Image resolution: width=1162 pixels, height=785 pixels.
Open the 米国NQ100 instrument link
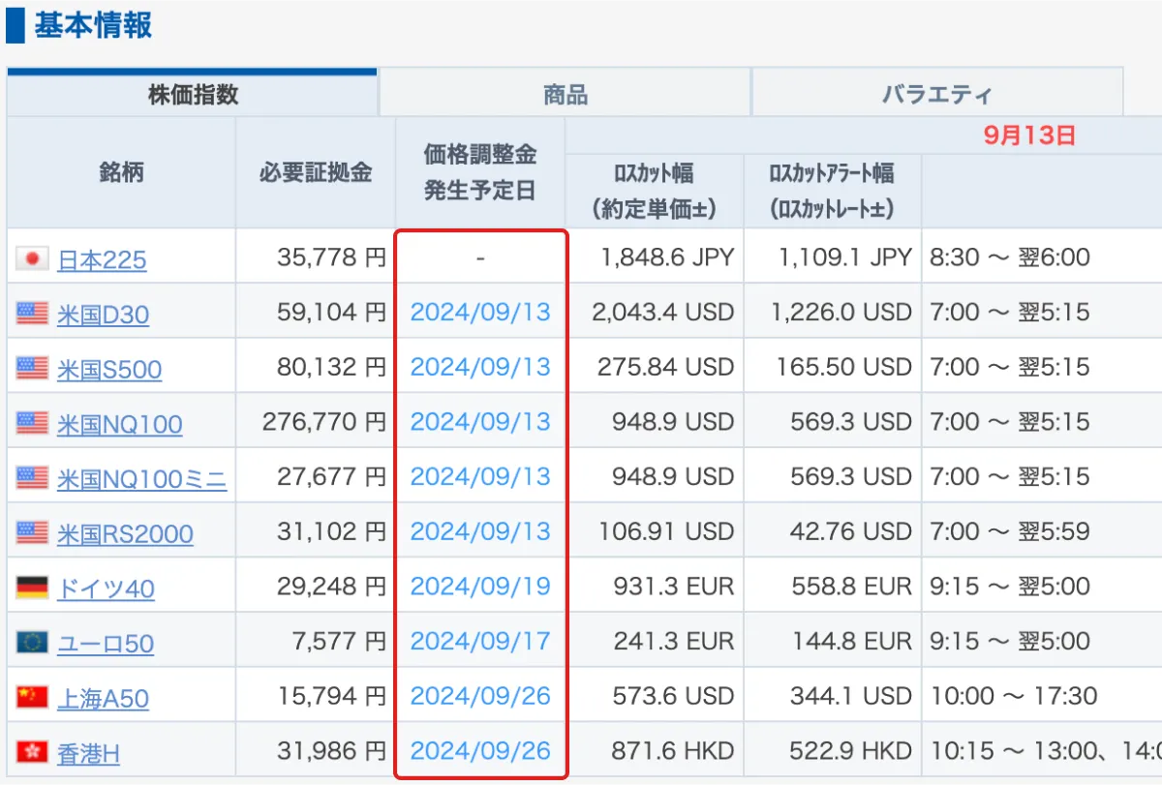119,424
